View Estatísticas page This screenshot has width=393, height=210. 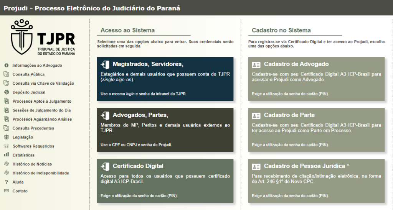pos(23,155)
